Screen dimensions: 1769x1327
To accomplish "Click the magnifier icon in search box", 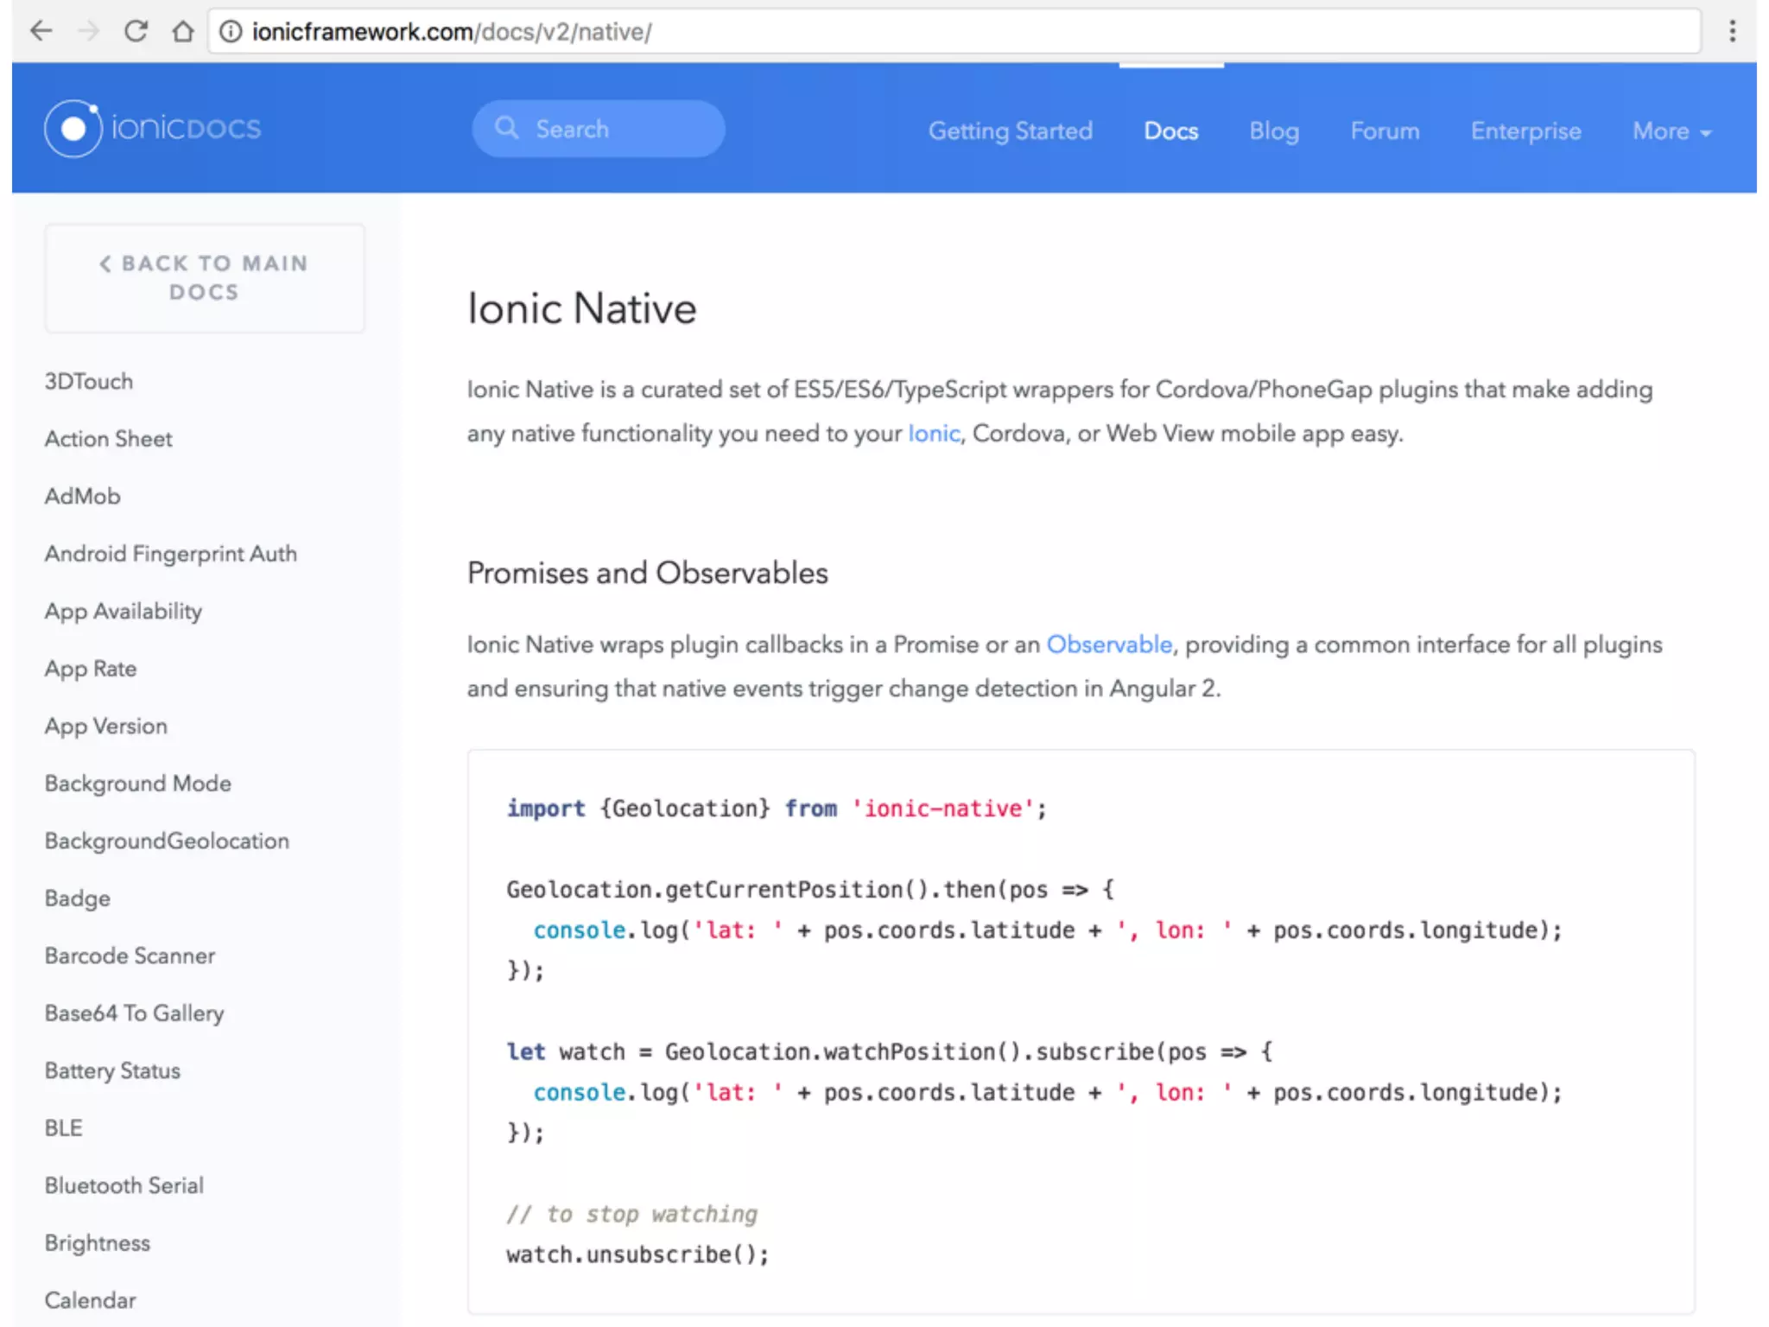I will pos(507,129).
